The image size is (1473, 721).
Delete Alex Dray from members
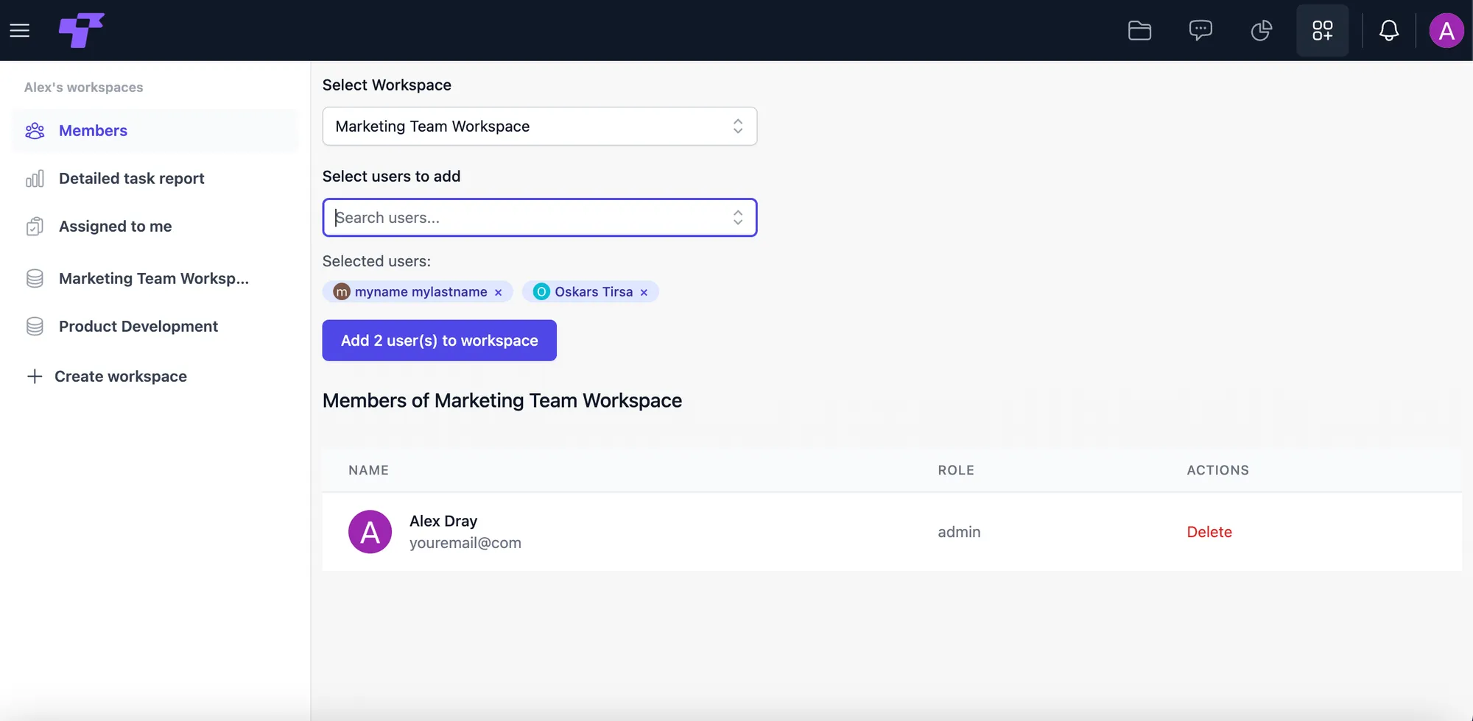pos(1209,532)
